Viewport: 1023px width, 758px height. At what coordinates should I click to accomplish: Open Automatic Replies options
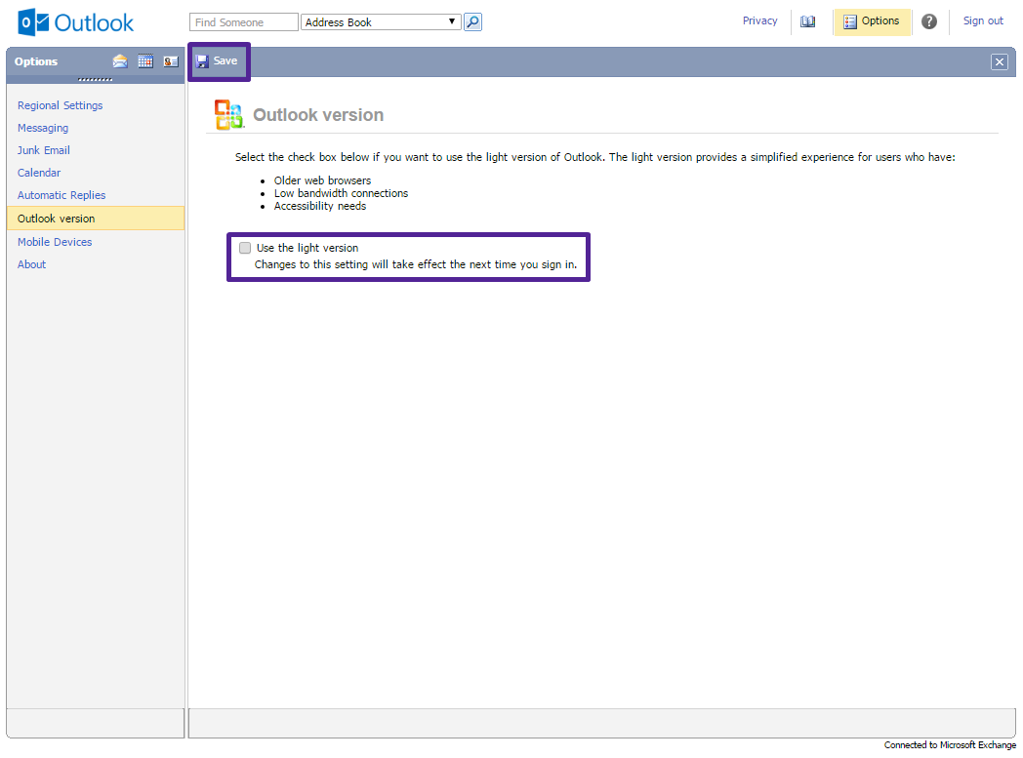tap(61, 195)
